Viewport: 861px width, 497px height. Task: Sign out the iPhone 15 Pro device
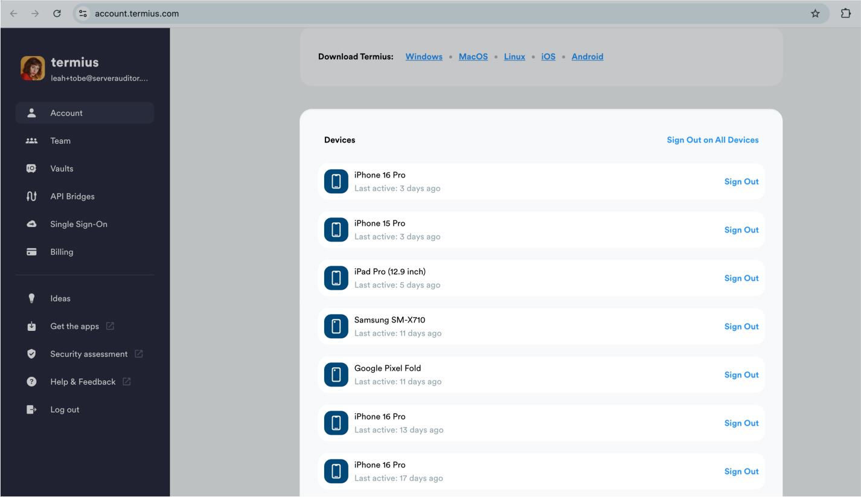(x=741, y=230)
